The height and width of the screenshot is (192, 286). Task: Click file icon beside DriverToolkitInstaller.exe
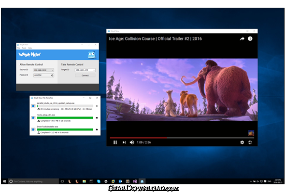coord(33,129)
